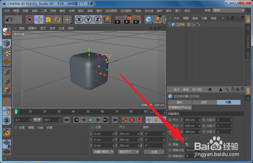Click the 尺寸 . X animation dot
The height and width of the screenshot is (163, 253).
[170, 120]
